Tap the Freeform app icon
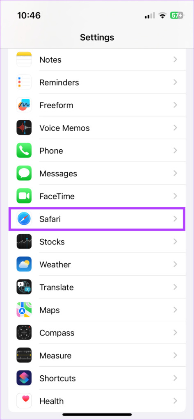Screen dimensions: 194x420 click(24, 105)
